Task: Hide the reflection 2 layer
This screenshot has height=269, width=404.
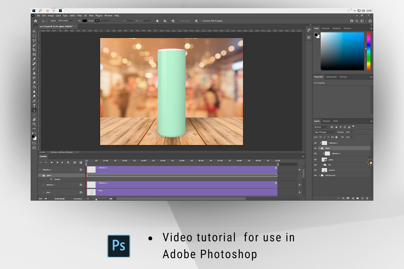Action: coord(315,143)
